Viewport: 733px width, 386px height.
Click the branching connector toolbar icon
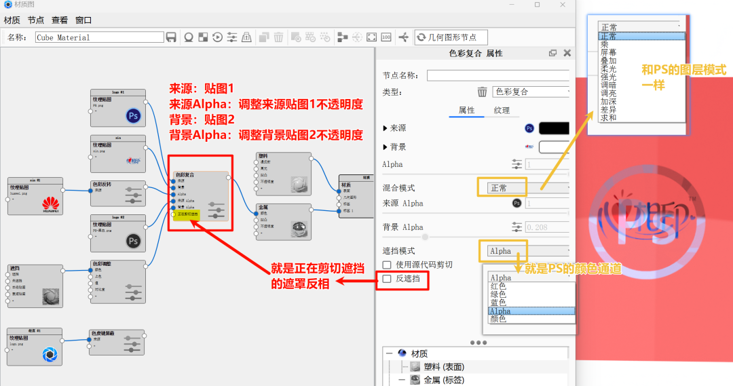click(403, 37)
